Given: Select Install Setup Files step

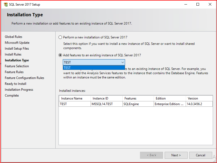Looking at the screenshot, I should 17,49.
